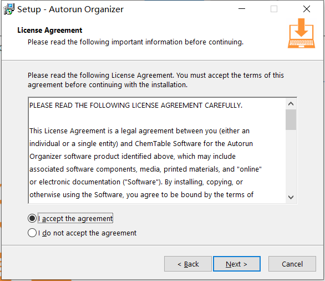
Task: Go to the previous step with Back
Action: [188, 264]
